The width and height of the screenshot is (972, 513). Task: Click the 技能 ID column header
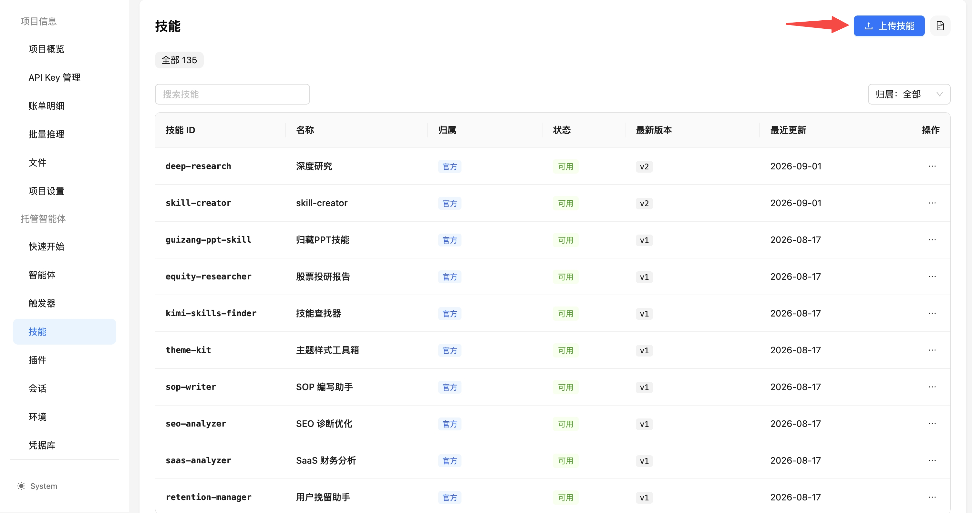coord(181,130)
